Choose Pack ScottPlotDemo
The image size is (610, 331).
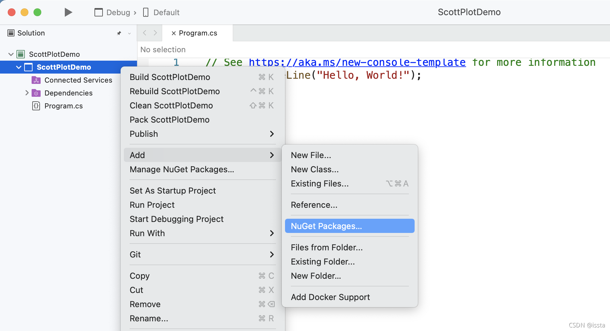click(x=202, y=120)
